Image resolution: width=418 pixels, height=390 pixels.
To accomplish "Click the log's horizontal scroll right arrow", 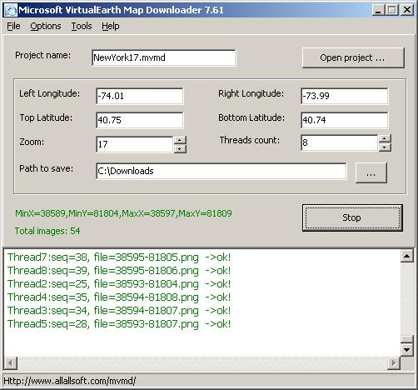I will tap(394, 363).
